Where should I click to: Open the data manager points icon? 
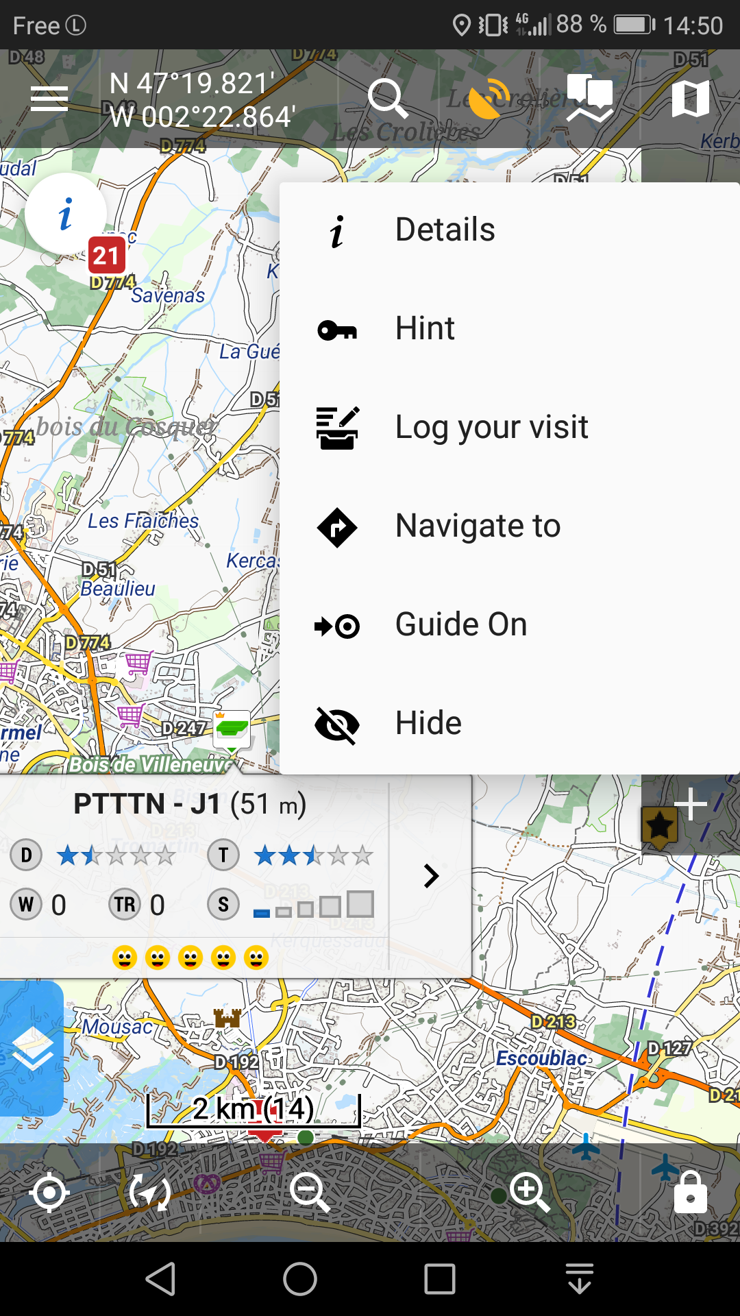tap(589, 99)
